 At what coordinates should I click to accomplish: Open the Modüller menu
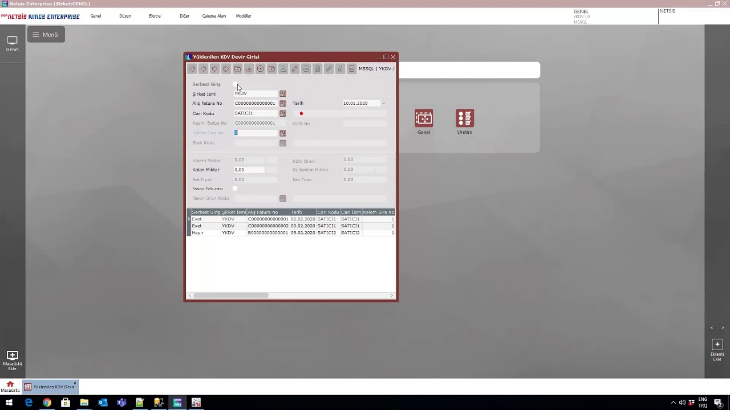tap(244, 16)
